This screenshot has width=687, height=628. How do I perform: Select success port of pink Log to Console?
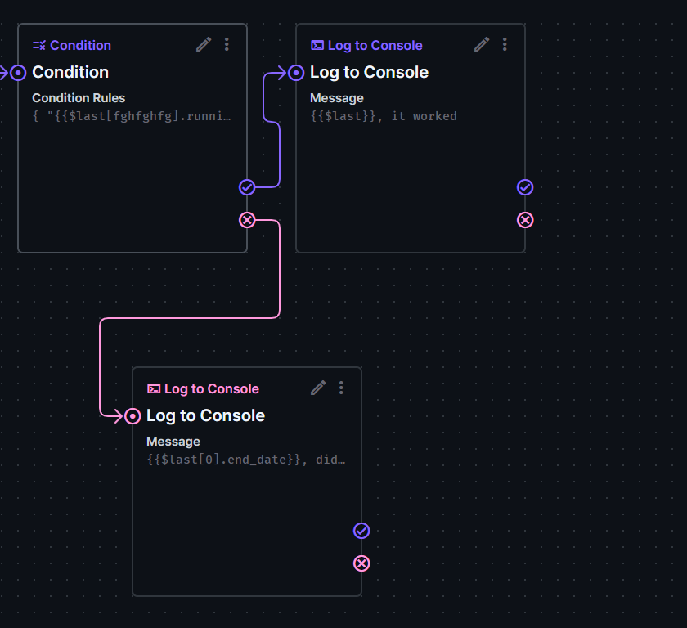(x=361, y=531)
